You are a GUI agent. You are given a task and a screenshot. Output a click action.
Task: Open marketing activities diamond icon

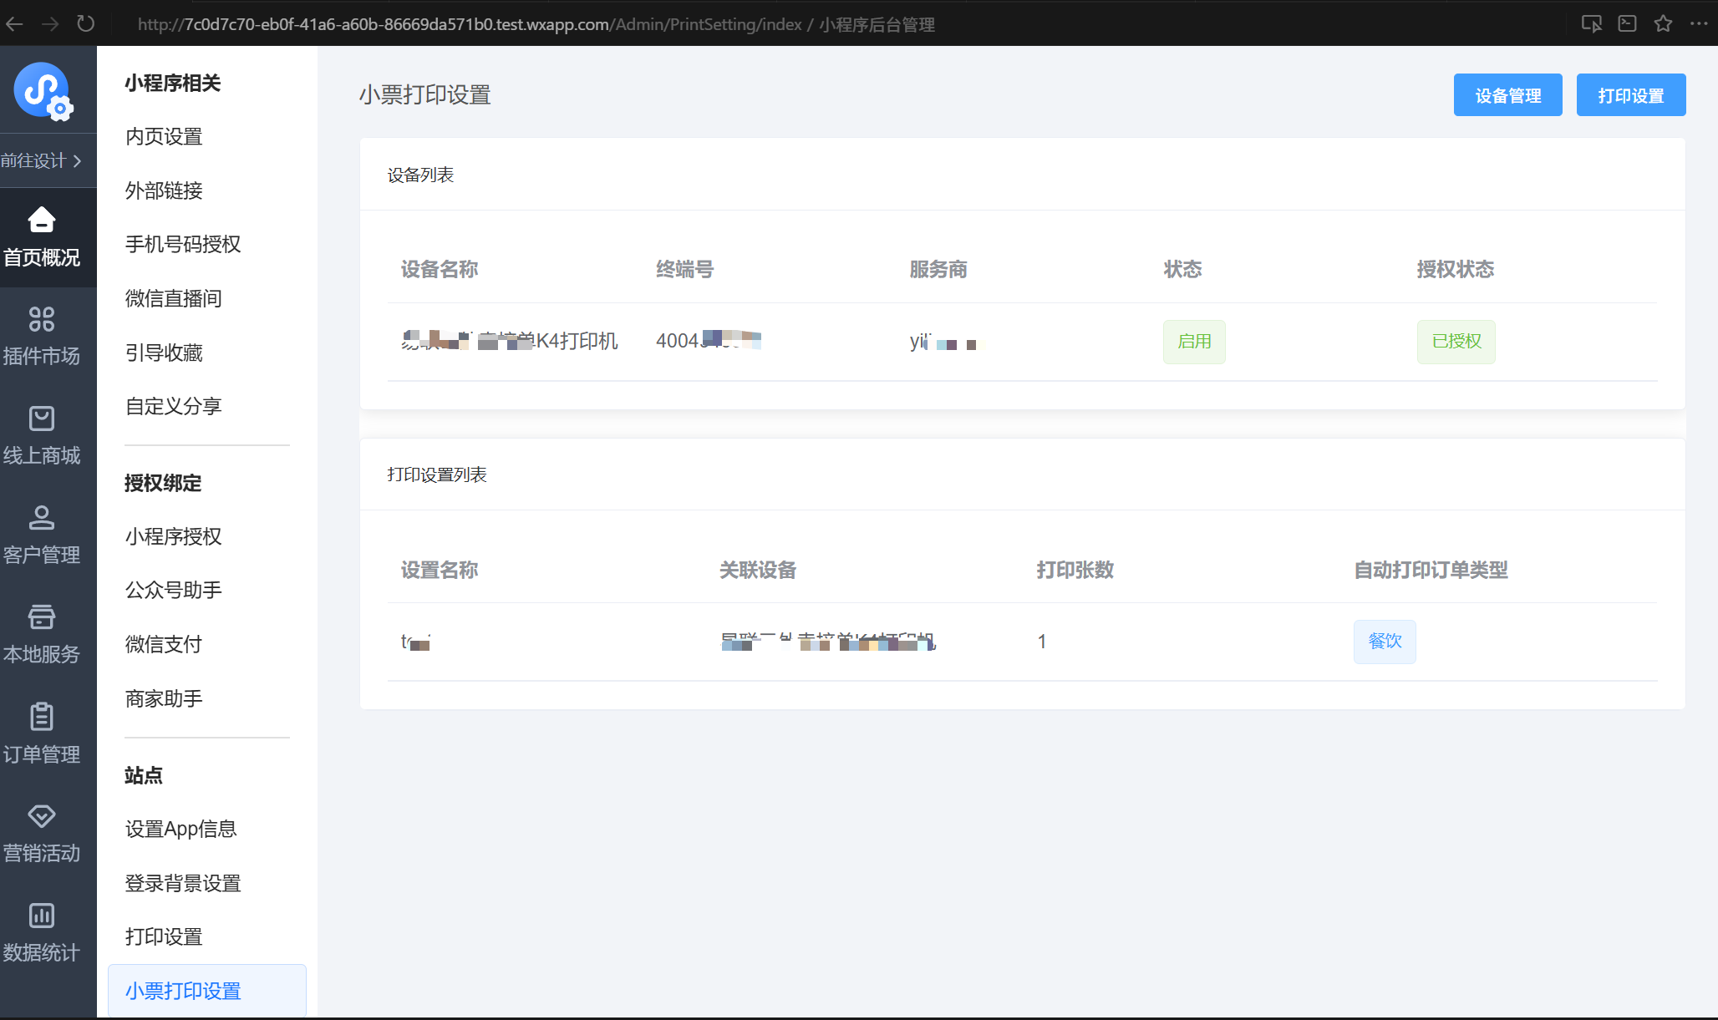(41, 815)
